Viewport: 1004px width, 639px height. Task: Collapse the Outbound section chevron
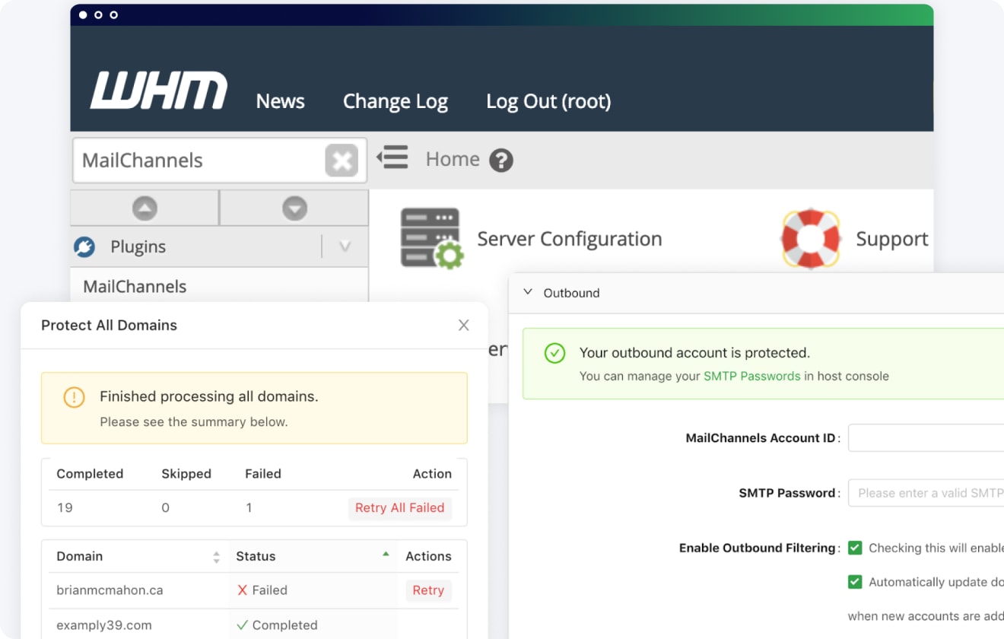[527, 292]
